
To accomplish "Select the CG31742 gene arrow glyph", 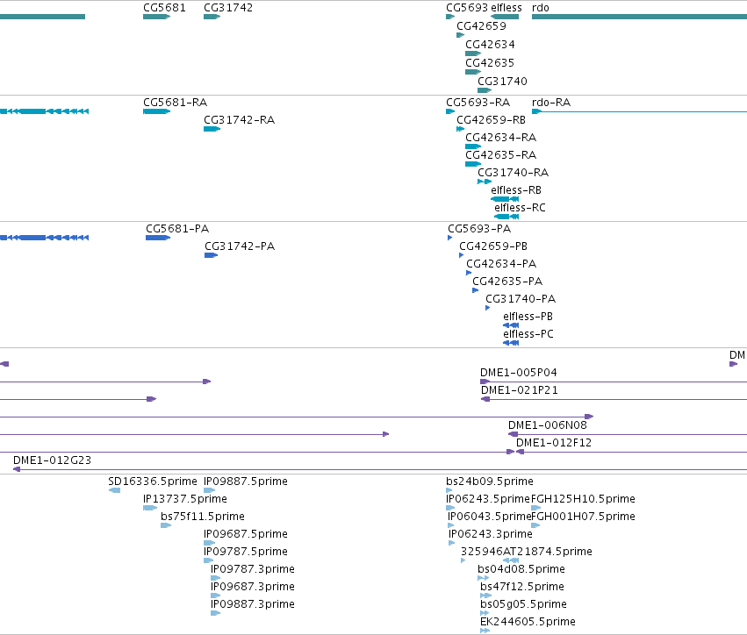I will tap(212, 17).
